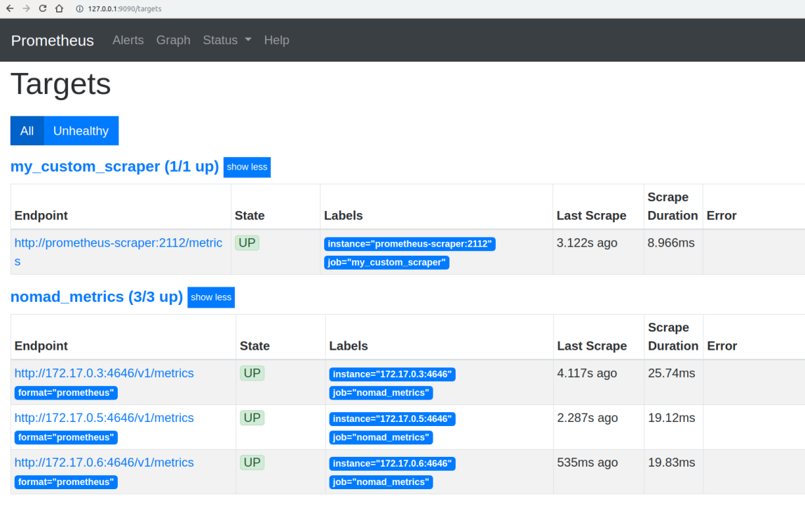The height and width of the screenshot is (520, 805).
Task: Collapse nomad_metrics with show less
Action: (x=211, y=298)
